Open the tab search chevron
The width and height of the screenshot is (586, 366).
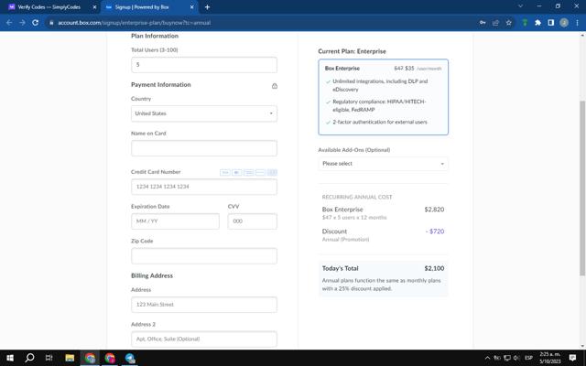520,6
